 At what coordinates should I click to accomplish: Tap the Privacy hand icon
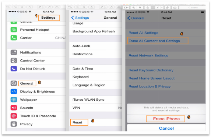[14, 124]
